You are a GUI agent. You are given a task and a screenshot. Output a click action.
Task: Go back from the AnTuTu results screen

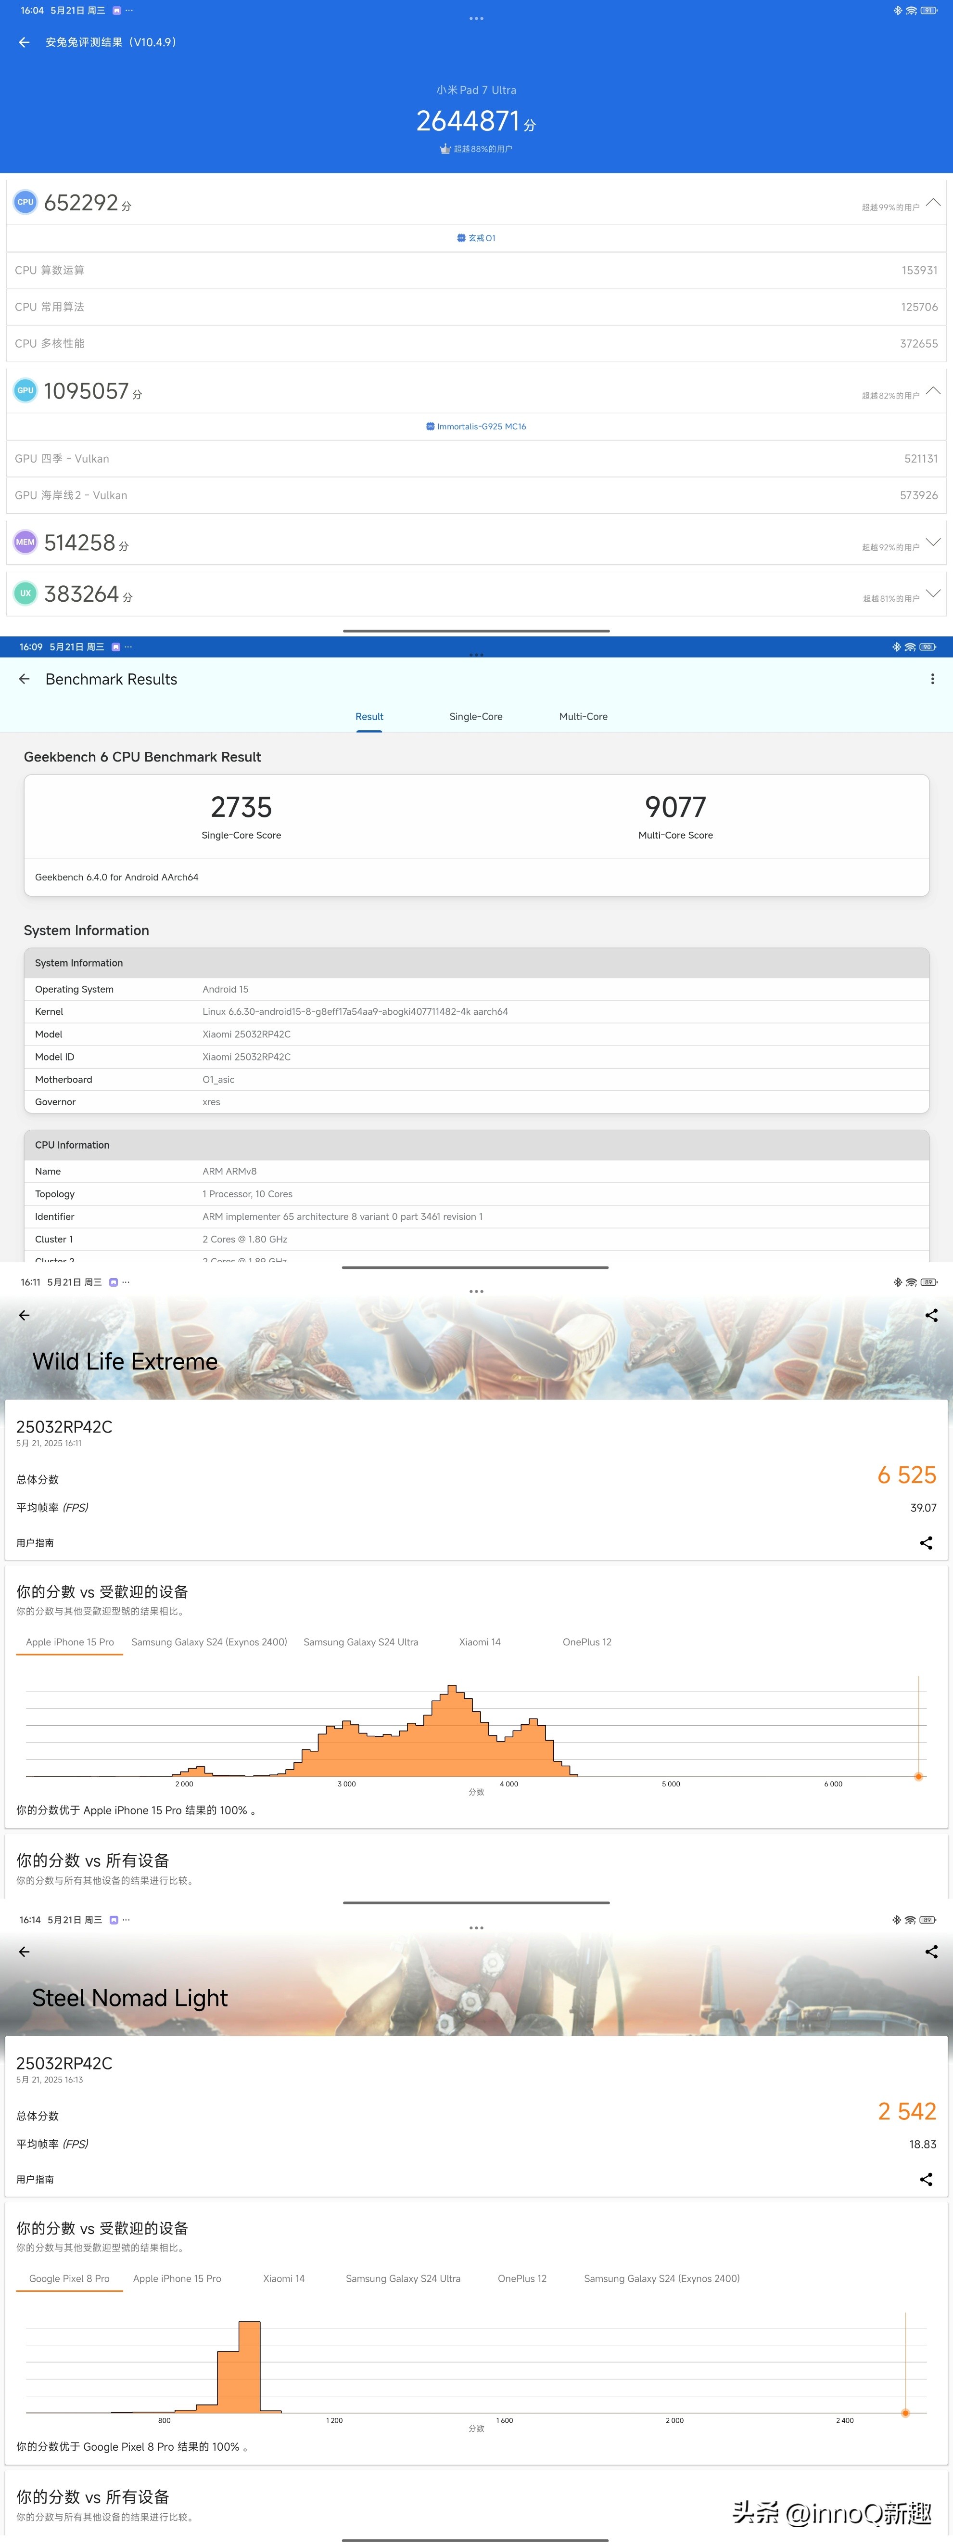pyautogui.click(x=24, y=42)
